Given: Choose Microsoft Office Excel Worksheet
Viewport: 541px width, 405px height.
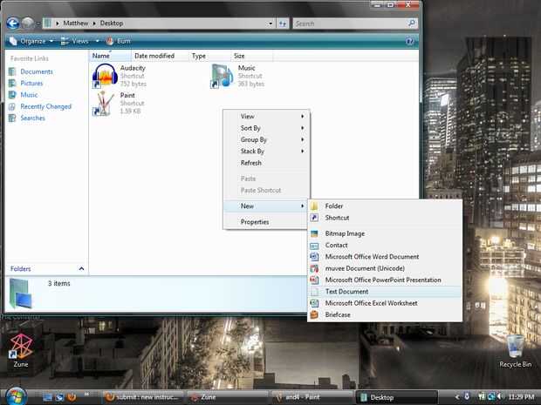Looking at the screenshot, I should point(385,303).
